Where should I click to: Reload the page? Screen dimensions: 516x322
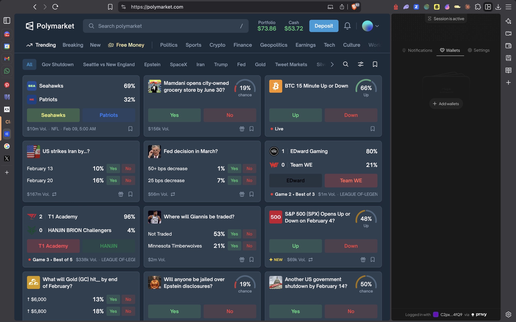(55, 7)
